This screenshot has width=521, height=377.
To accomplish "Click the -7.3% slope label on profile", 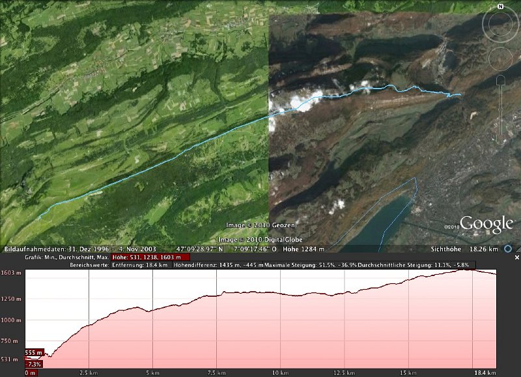I will (34, 364).
